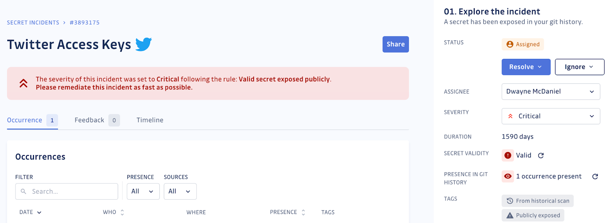Refresh the presence in git history check
The image size is (613, 223).
(595, 176)
